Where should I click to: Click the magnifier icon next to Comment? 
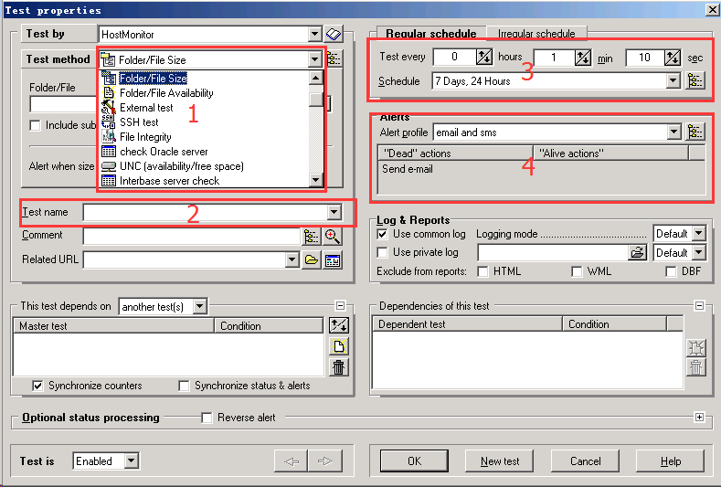click(x=333, y=237)
